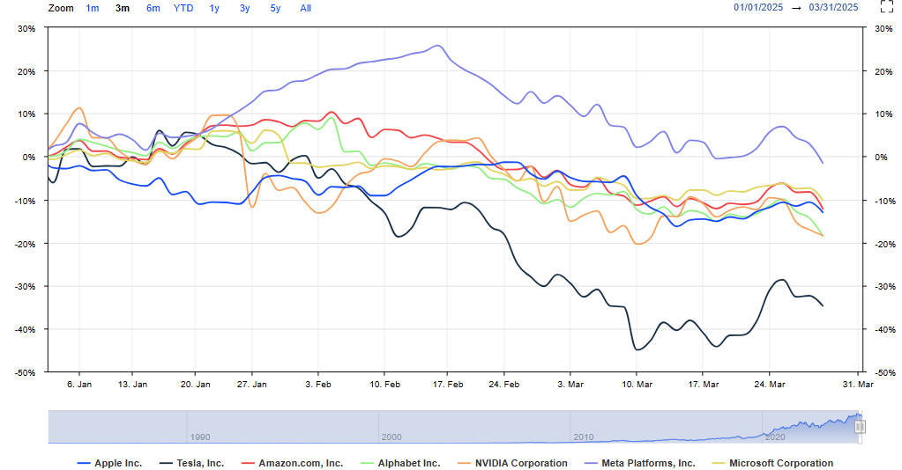Click the 10. Feb x-axis label
Screen dimensions: 902x470
coord(384,384)
